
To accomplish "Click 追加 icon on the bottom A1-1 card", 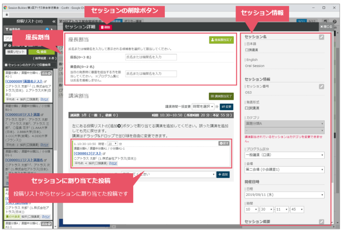I will (x=46, y=224).
